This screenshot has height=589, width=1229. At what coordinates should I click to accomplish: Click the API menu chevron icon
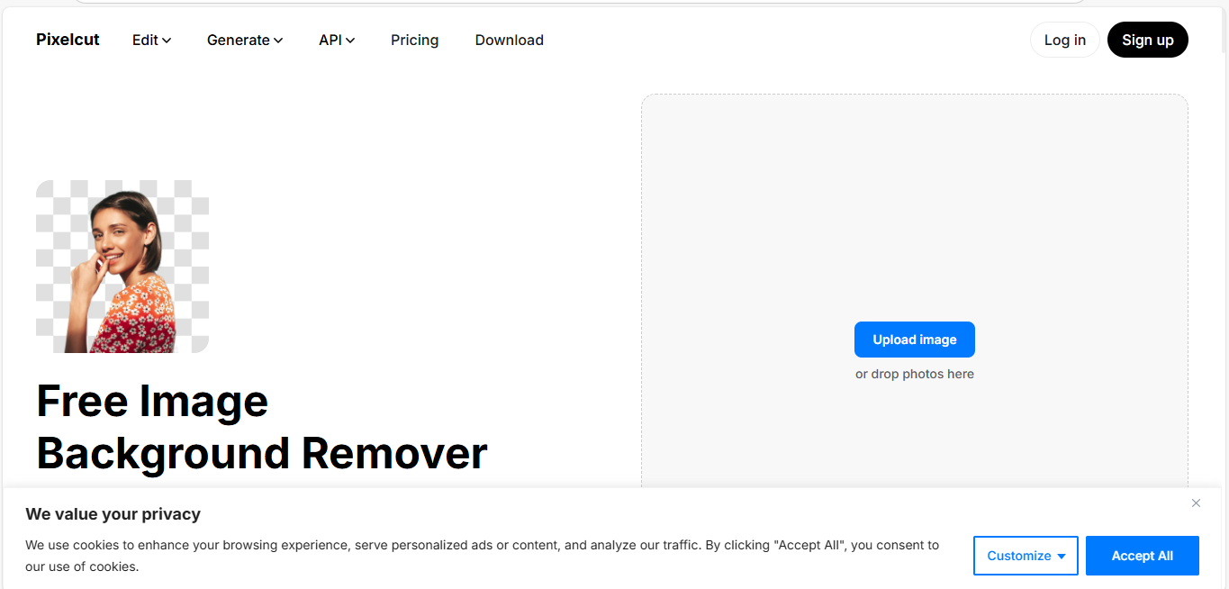coord(351,40)
